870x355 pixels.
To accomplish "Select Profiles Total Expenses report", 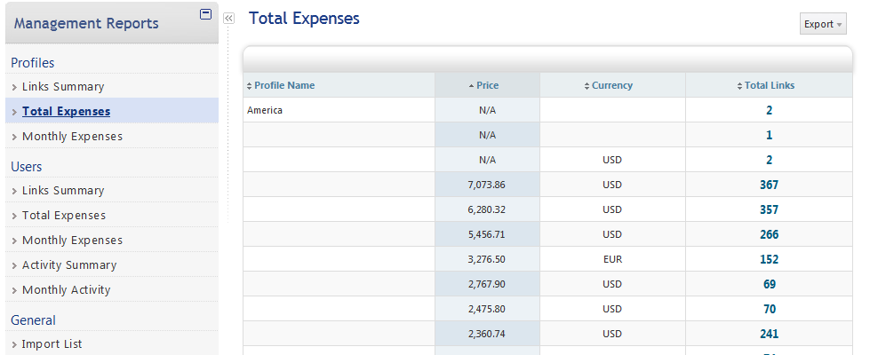I will point(67,112).
